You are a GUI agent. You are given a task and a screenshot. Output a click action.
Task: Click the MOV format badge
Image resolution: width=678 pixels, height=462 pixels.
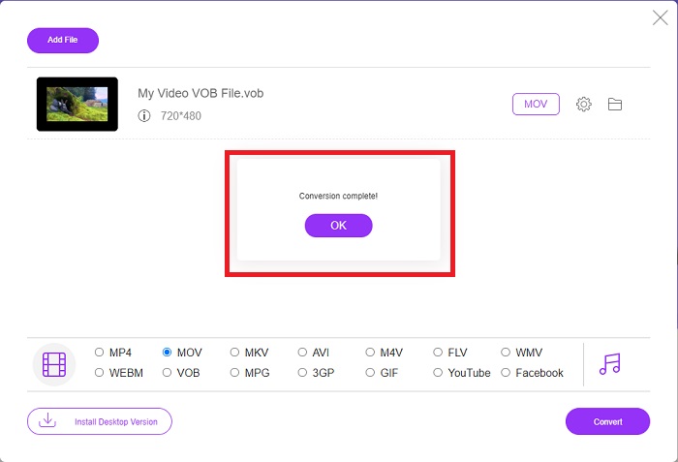click(536, 105)
